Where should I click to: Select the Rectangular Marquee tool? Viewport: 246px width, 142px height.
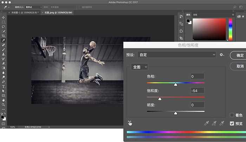tap(4, 22)
